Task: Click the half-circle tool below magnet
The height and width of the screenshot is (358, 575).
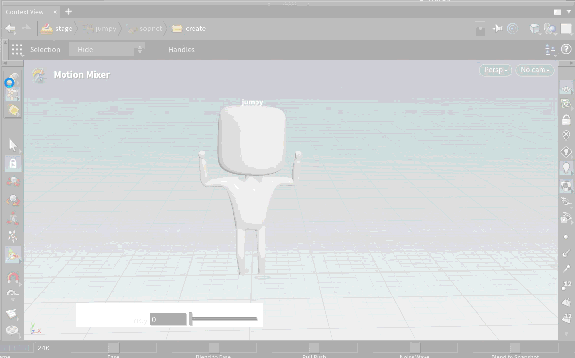Action: [x=12, y=293]
